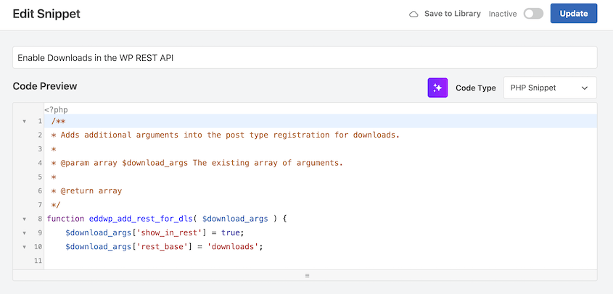The image size is (613, 294).
Task: Click the blue Update button
Action: pos(574,14)
